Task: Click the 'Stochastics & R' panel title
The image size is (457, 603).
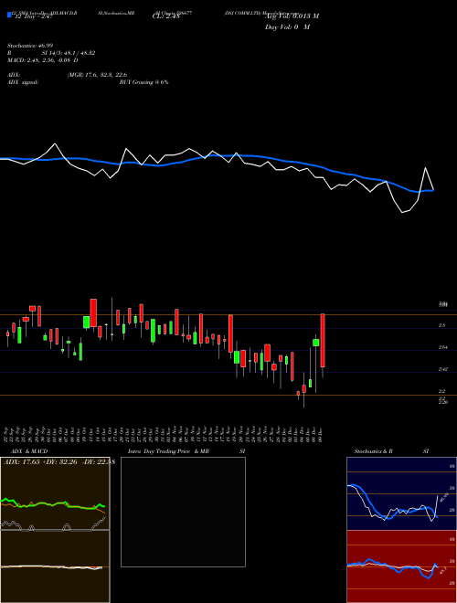Action: tap(374, 451)
